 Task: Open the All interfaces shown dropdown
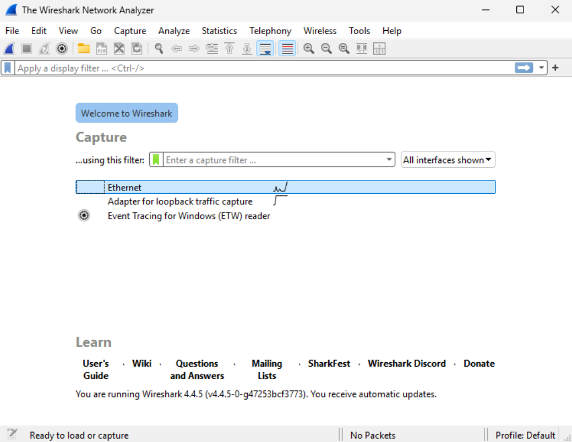point(448,160)
